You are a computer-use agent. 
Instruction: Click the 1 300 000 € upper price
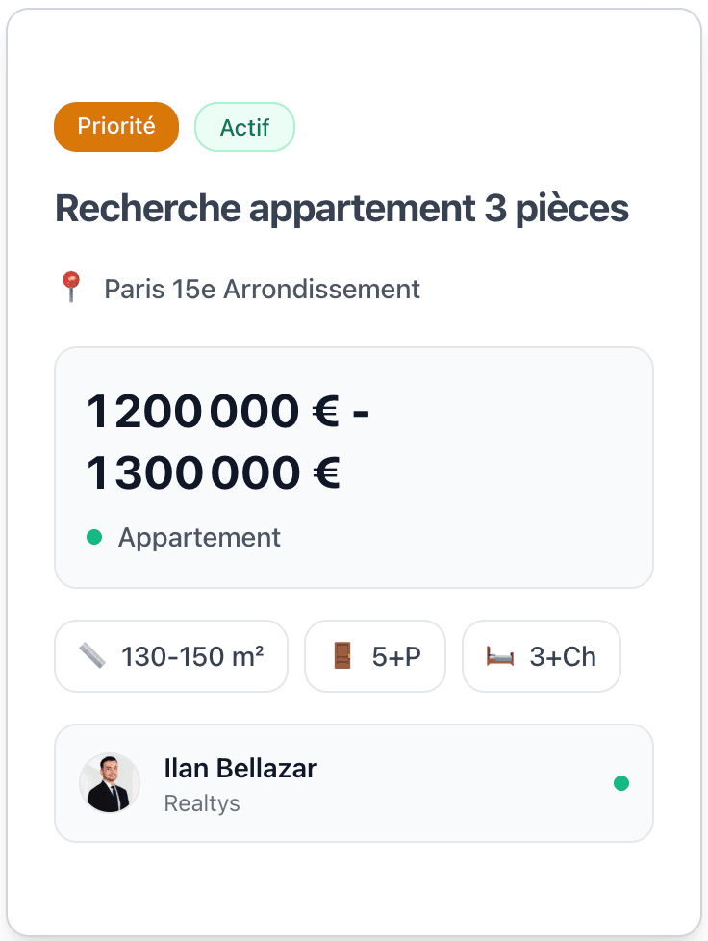pos(213,473)
